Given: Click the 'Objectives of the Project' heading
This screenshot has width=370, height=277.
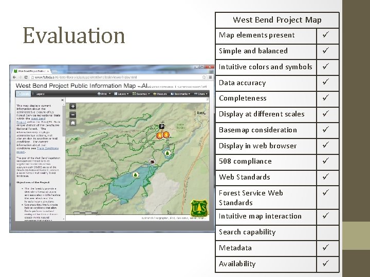Looking at the screenshot, I should click(x=33, y=182).
